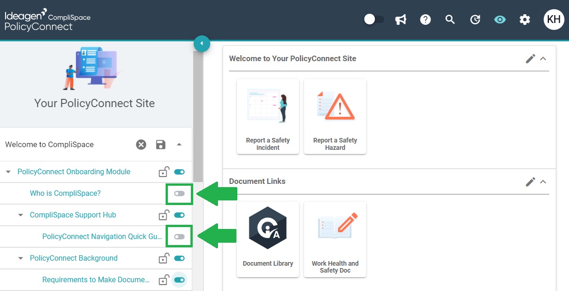Toggle the switch in the top header

[x=374, y=19]
